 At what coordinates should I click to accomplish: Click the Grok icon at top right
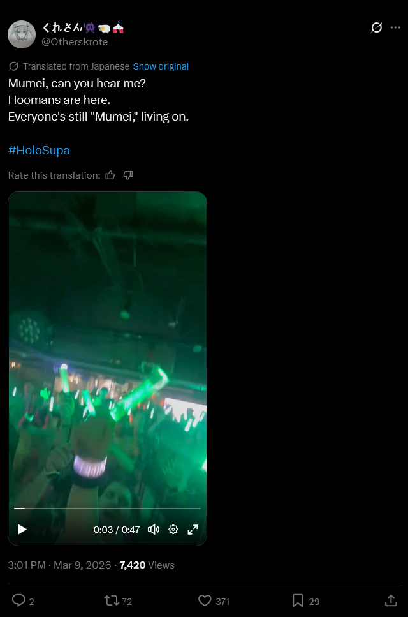(x=377, y=27)
